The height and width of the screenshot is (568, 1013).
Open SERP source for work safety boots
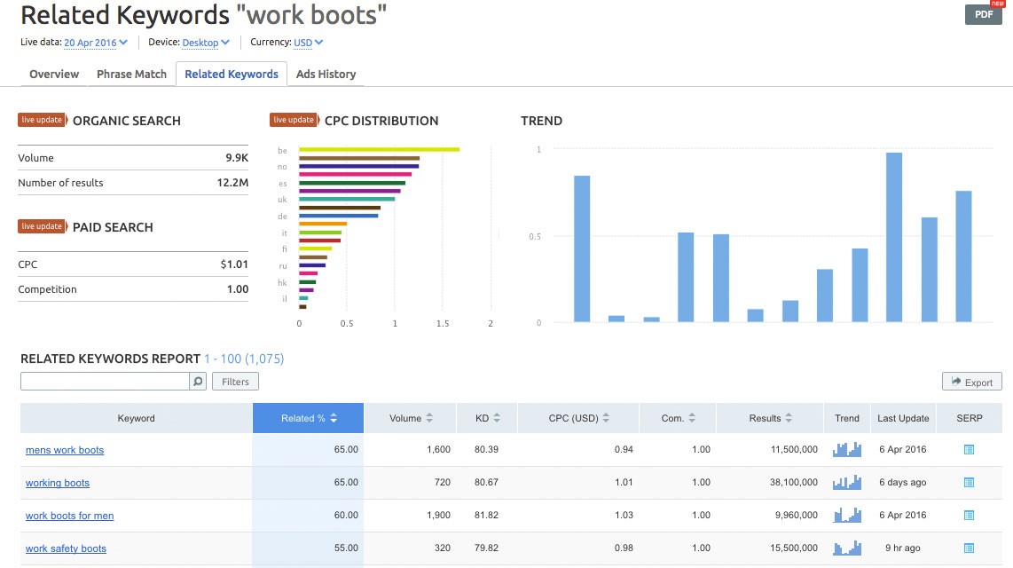[969, 548]
